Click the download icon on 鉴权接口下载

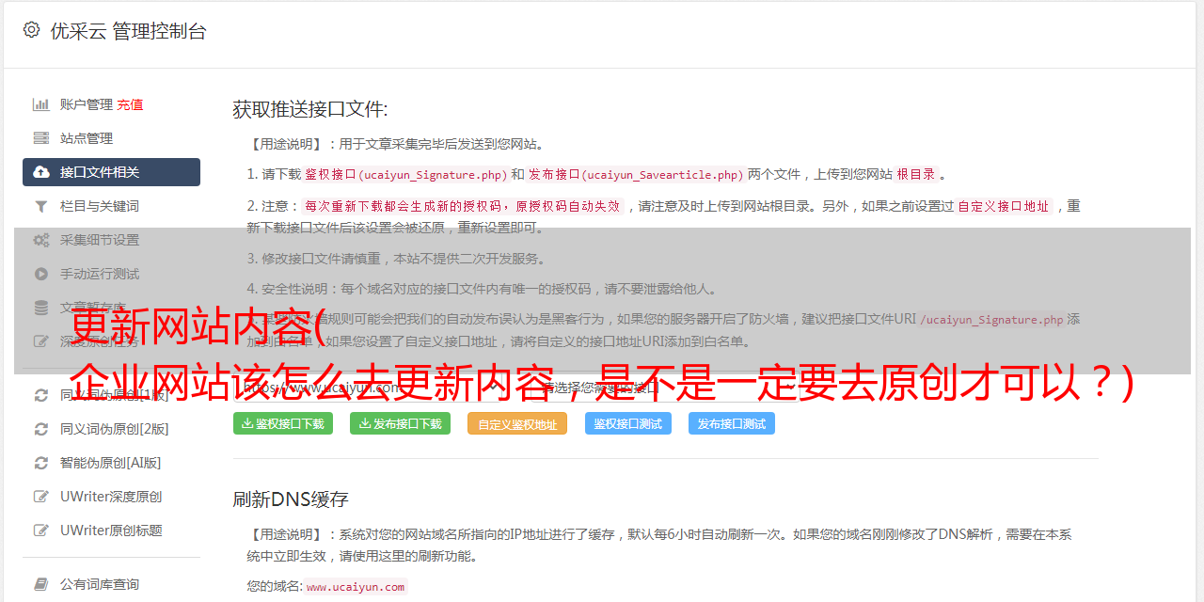247,423
